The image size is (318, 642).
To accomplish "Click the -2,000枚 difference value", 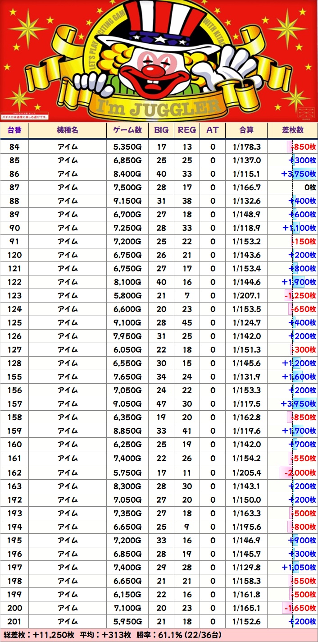I will point(300,472).
